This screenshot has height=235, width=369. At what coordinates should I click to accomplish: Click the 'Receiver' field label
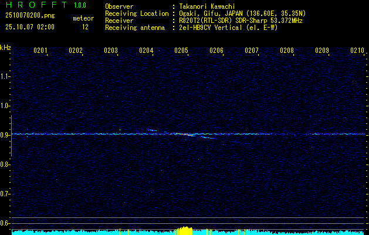tap(119, 21)
